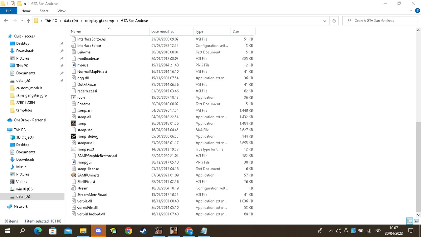Open Discord from the taskbar

[x=98, y=231]
